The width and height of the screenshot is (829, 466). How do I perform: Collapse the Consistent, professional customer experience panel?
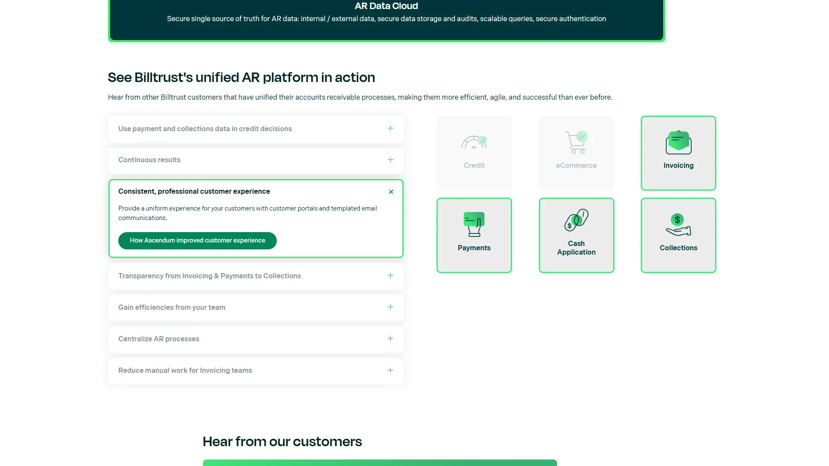click(x=391, y=192)
